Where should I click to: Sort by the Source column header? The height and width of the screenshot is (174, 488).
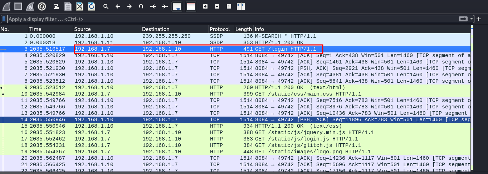click(x=107, y=29)
